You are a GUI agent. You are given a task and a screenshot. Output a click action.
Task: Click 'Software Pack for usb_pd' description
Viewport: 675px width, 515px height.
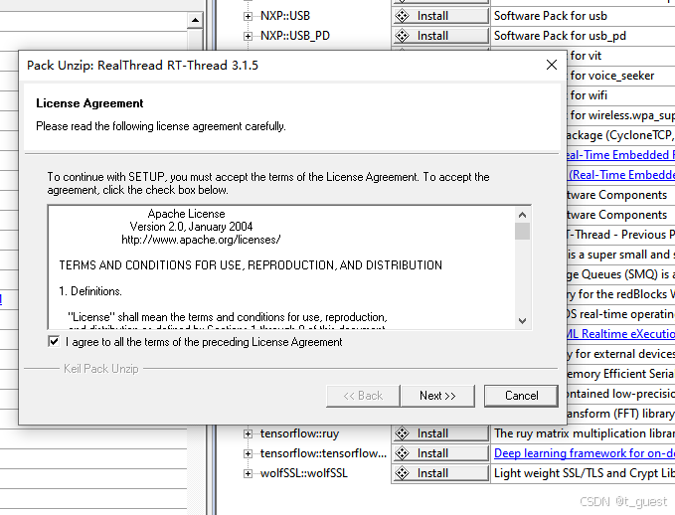click(560, 36)
